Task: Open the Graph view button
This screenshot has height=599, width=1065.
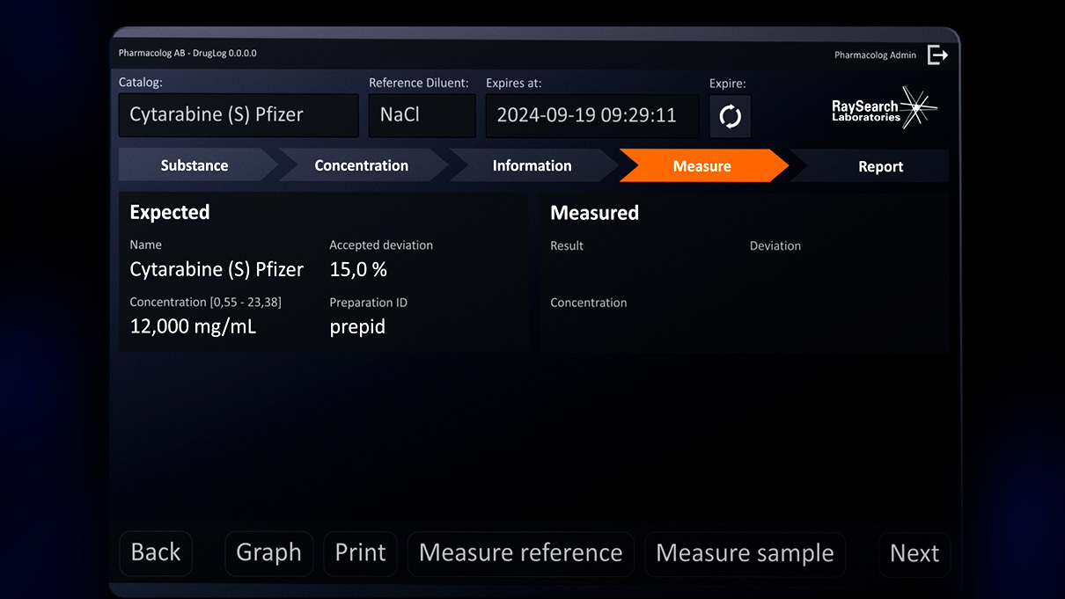Action: 268,553
